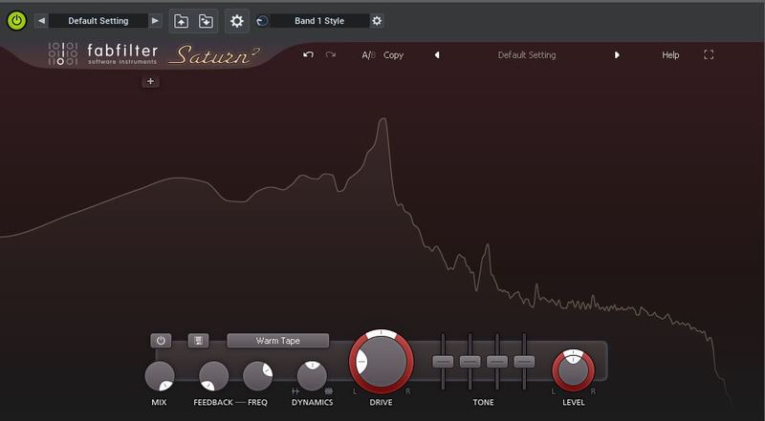Click the save preset folder icon
The image size is (765, 421).
tap(206, 21)
